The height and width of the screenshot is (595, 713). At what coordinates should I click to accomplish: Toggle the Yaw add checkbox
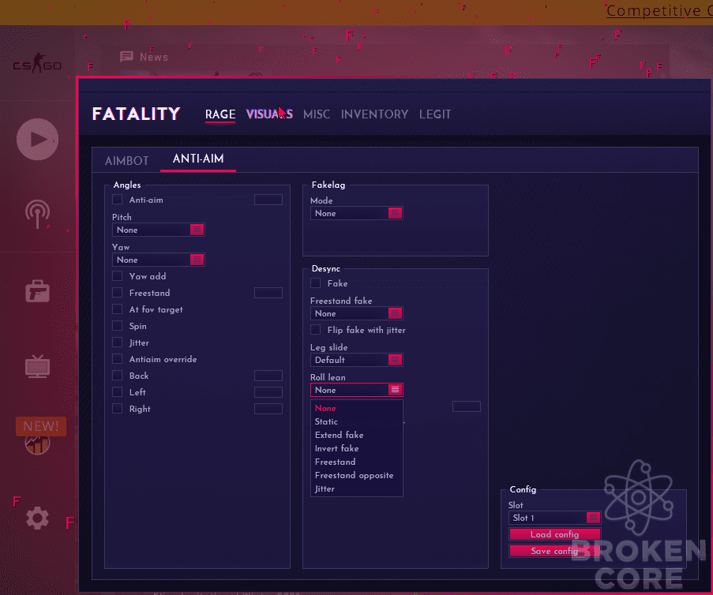(118, 276)
